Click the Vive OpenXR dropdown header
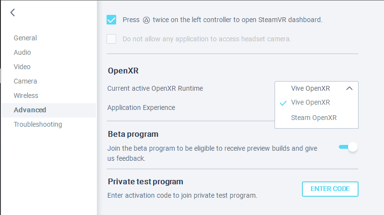Image resolution: width=384 pixels, height=215 pixels. (x=311, y=88)
